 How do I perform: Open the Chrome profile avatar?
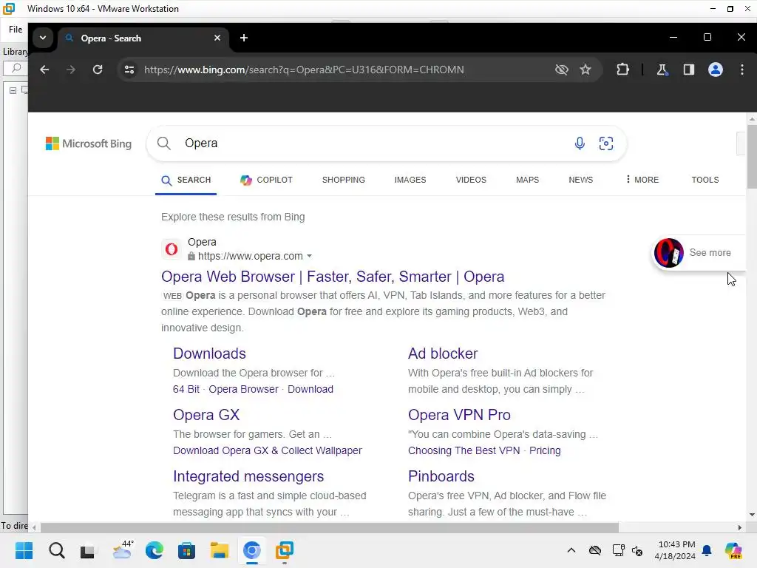coord(716,70)
